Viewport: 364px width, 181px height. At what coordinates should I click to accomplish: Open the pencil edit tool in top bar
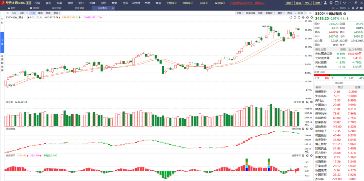pos(357,8)
